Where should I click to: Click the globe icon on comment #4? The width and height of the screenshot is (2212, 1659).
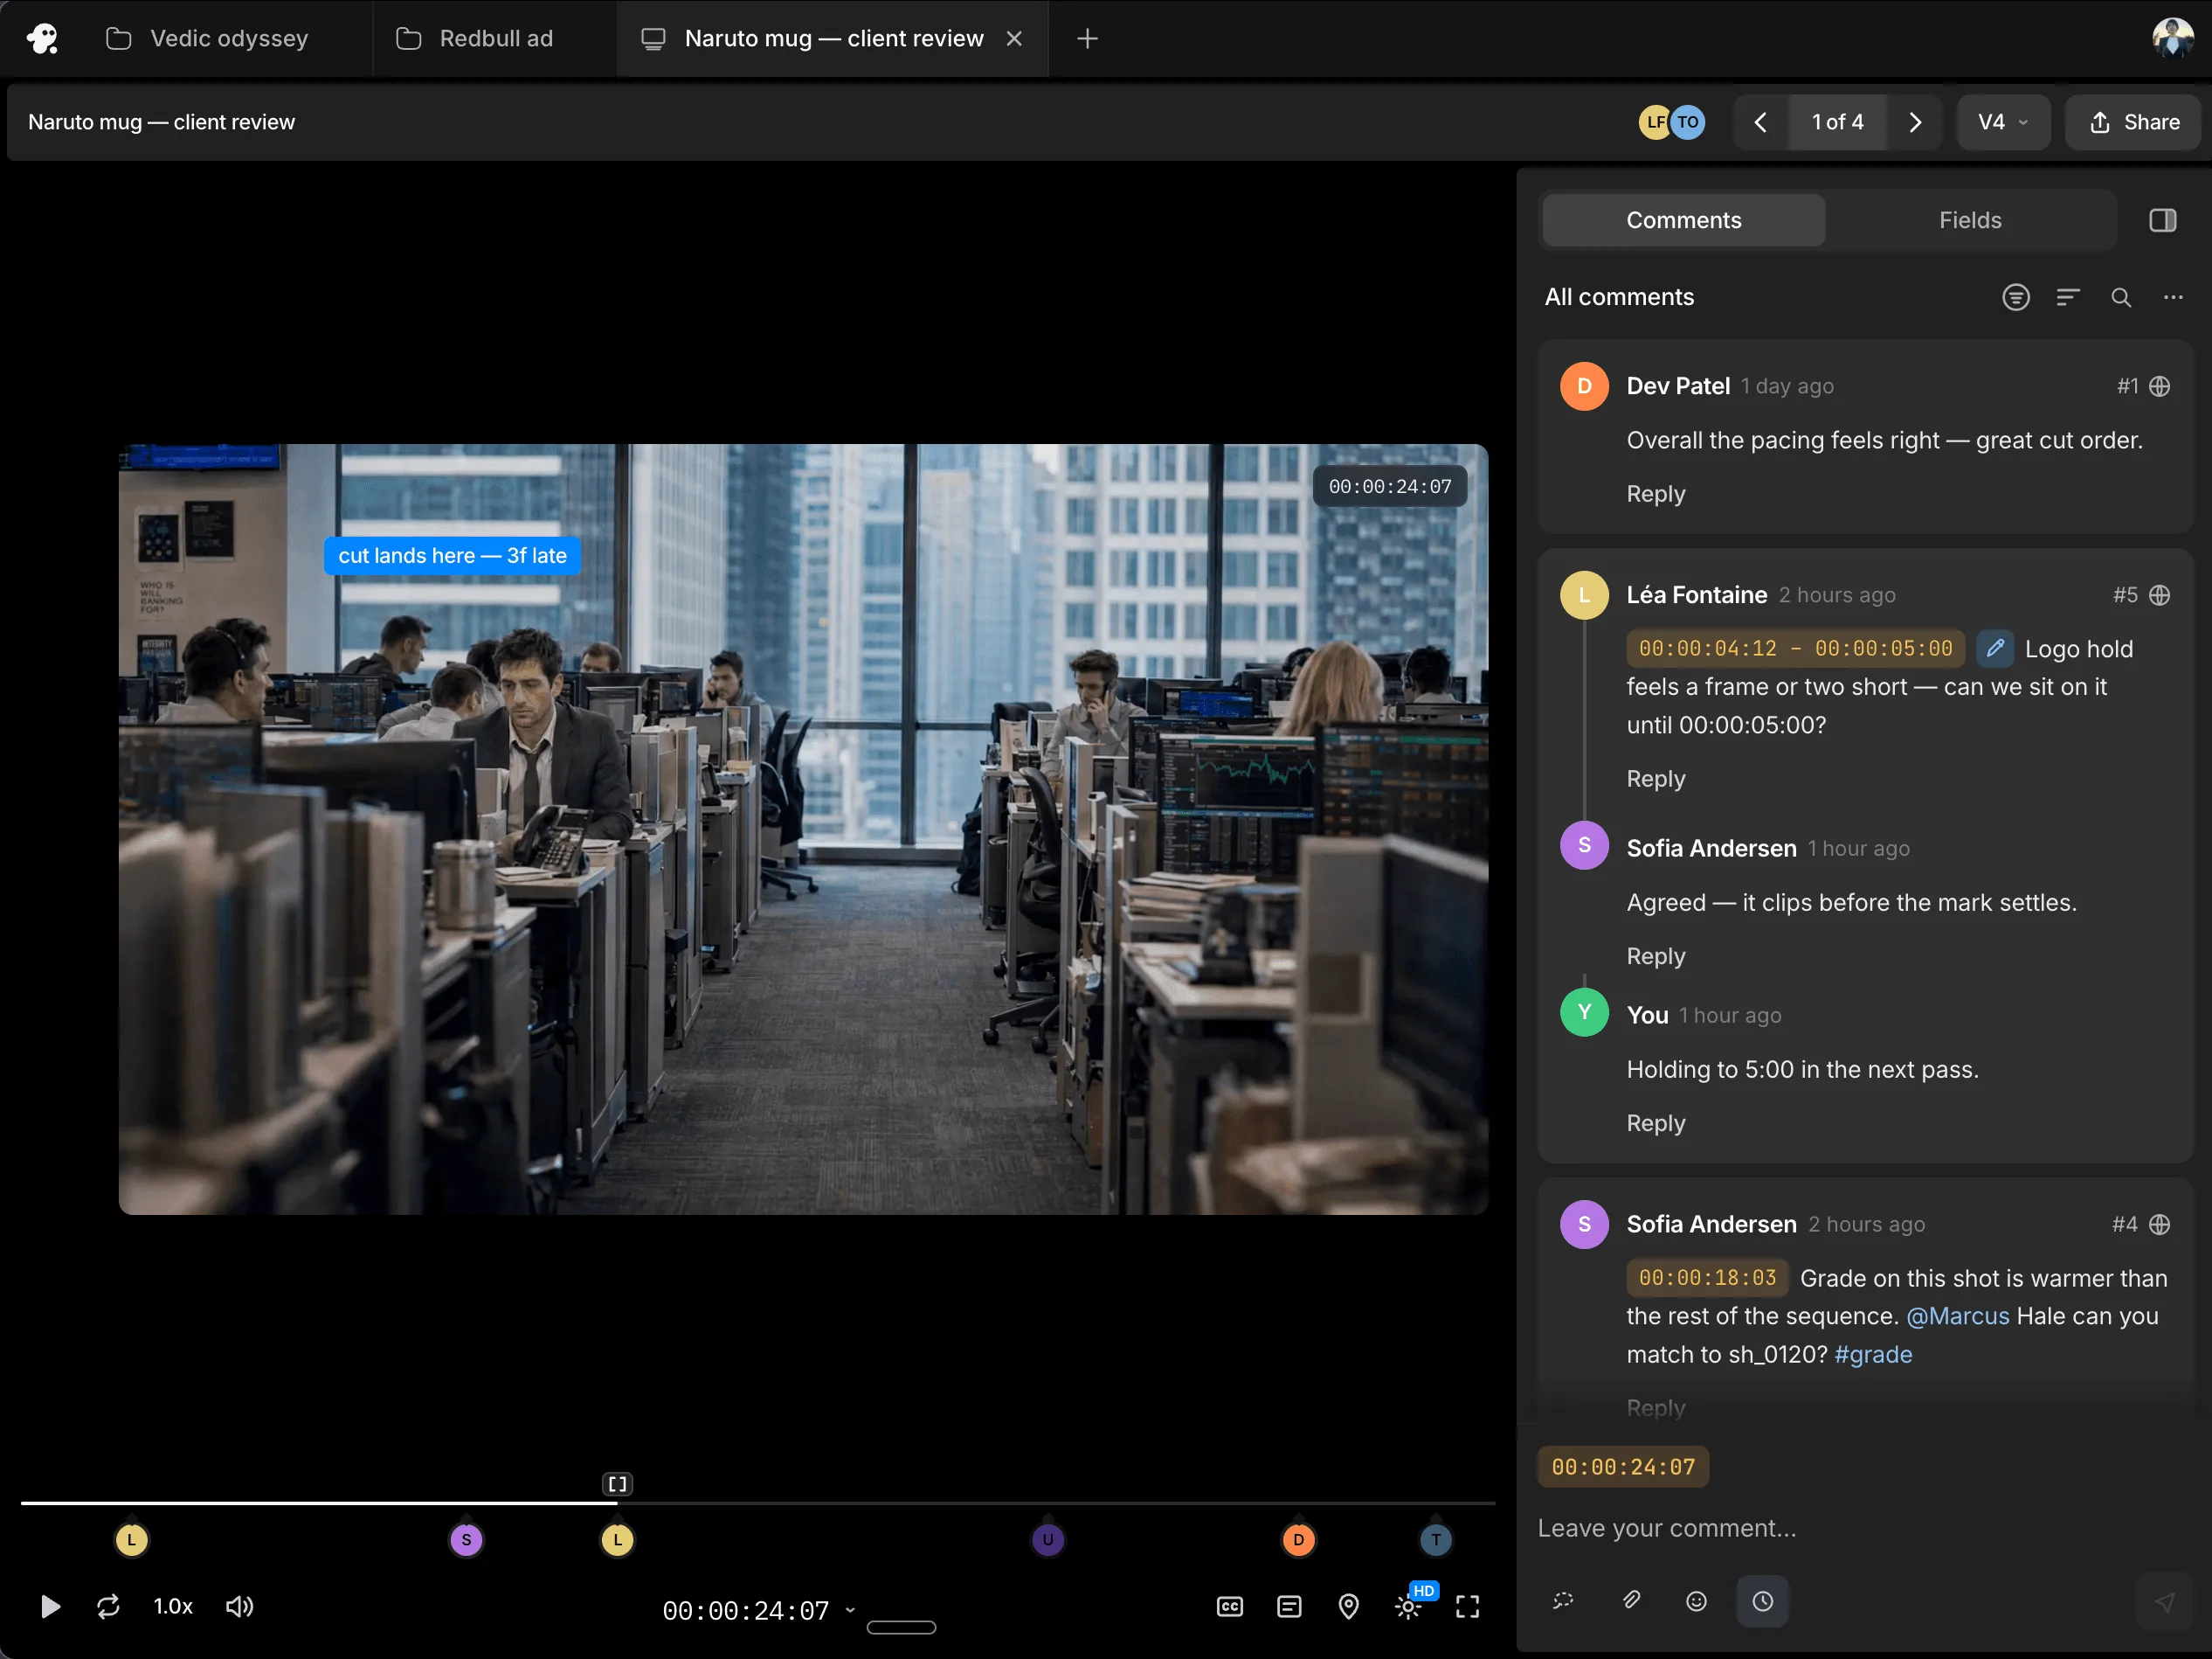(2159, 1225)
